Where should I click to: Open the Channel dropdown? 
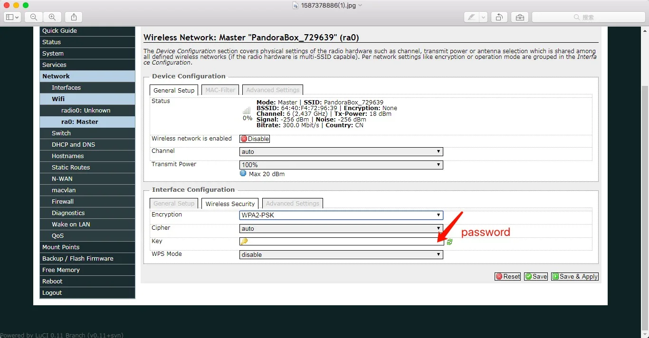point(341,152)
